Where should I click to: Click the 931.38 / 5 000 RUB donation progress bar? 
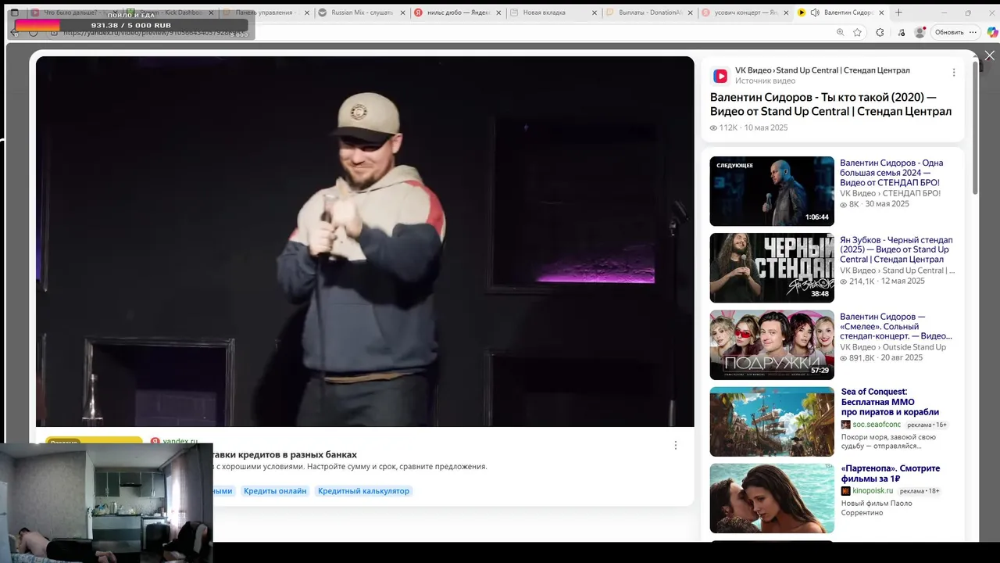[131, 25]
